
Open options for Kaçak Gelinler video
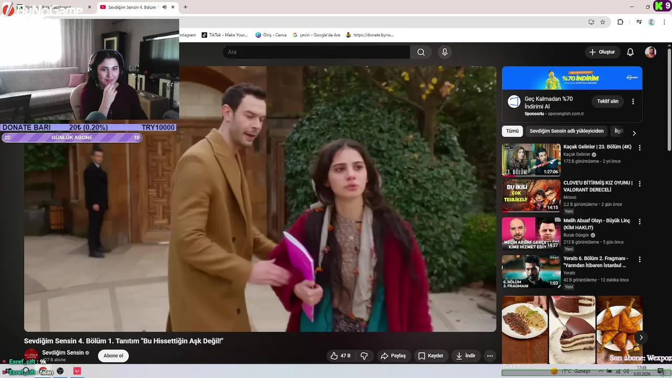pyautogui.click(x=639, y=148)
